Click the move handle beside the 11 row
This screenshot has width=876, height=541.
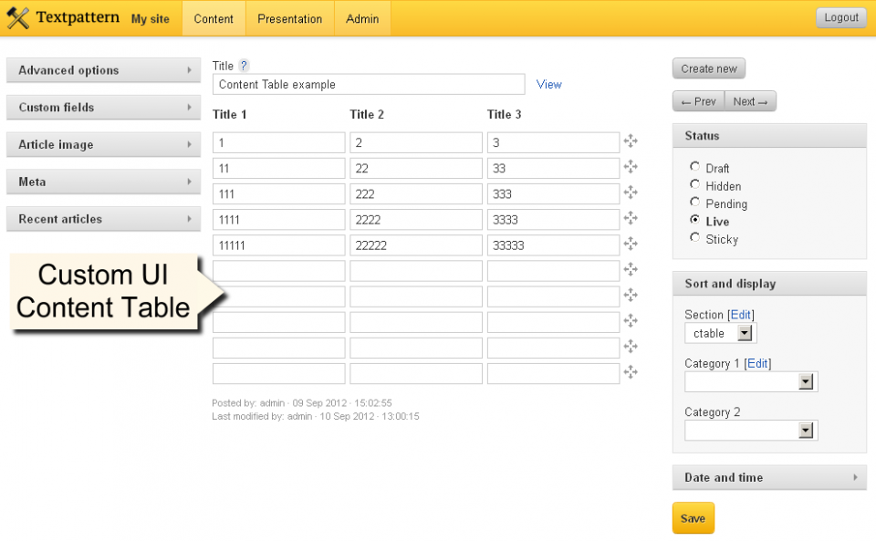[x=630, y=168]
